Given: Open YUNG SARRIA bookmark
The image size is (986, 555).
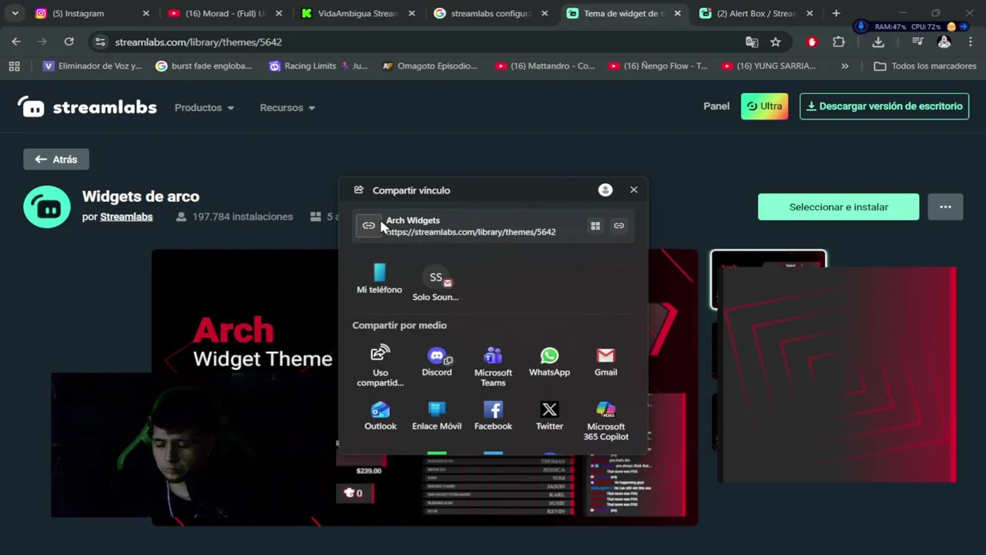Looking at the screenshot, I should coord(769,66).
